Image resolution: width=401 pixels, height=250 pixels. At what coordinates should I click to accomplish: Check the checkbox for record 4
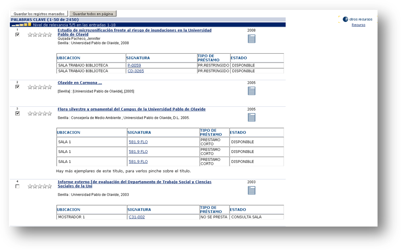(17, 186)
